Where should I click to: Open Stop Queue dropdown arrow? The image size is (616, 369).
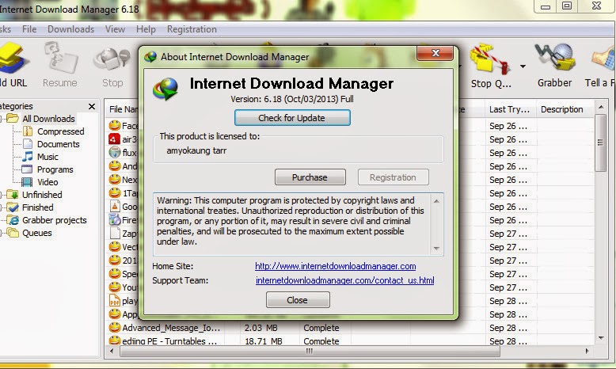523,67
